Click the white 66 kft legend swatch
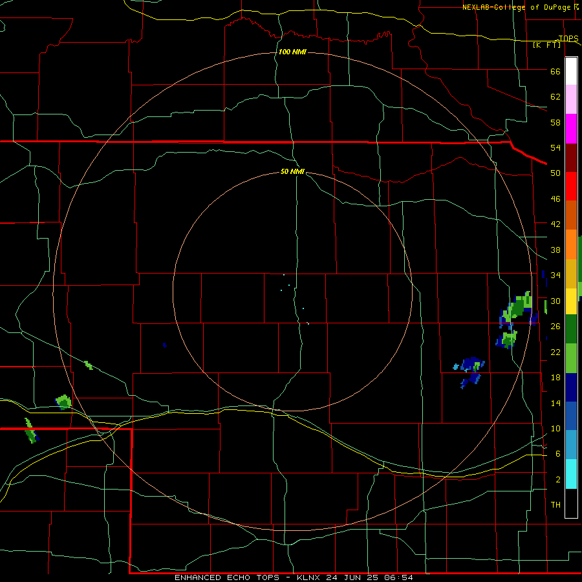582x582 pixels. click(x=571, y=71)
